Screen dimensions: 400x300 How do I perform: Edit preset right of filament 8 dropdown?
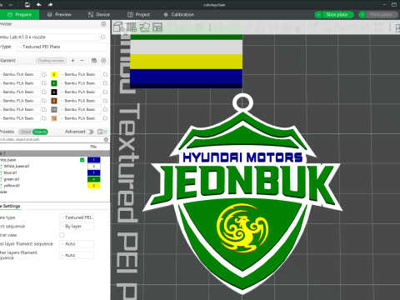(106, 101)
